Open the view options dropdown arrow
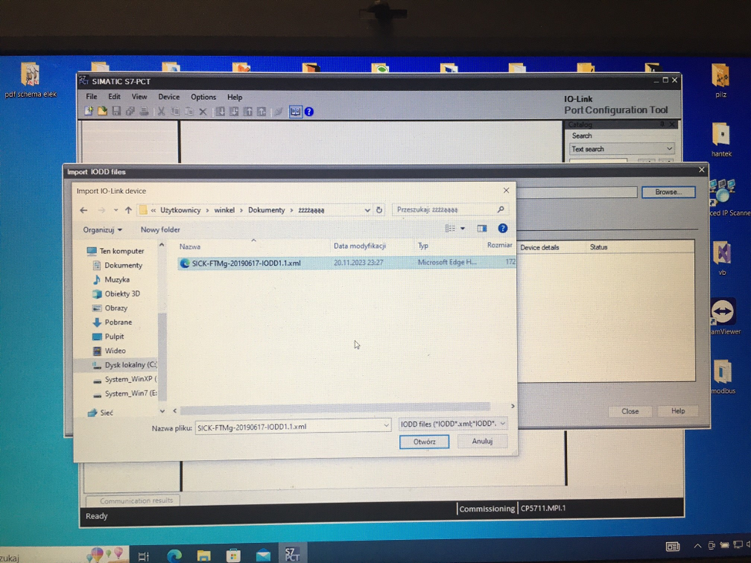Viewport: 751px width, 563px height. point(463,229)
